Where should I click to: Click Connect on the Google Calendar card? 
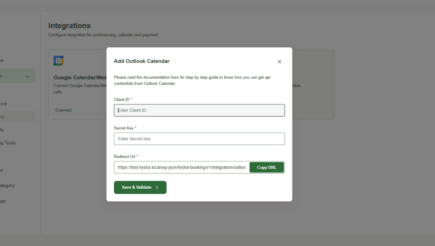[x=63, y=110]
